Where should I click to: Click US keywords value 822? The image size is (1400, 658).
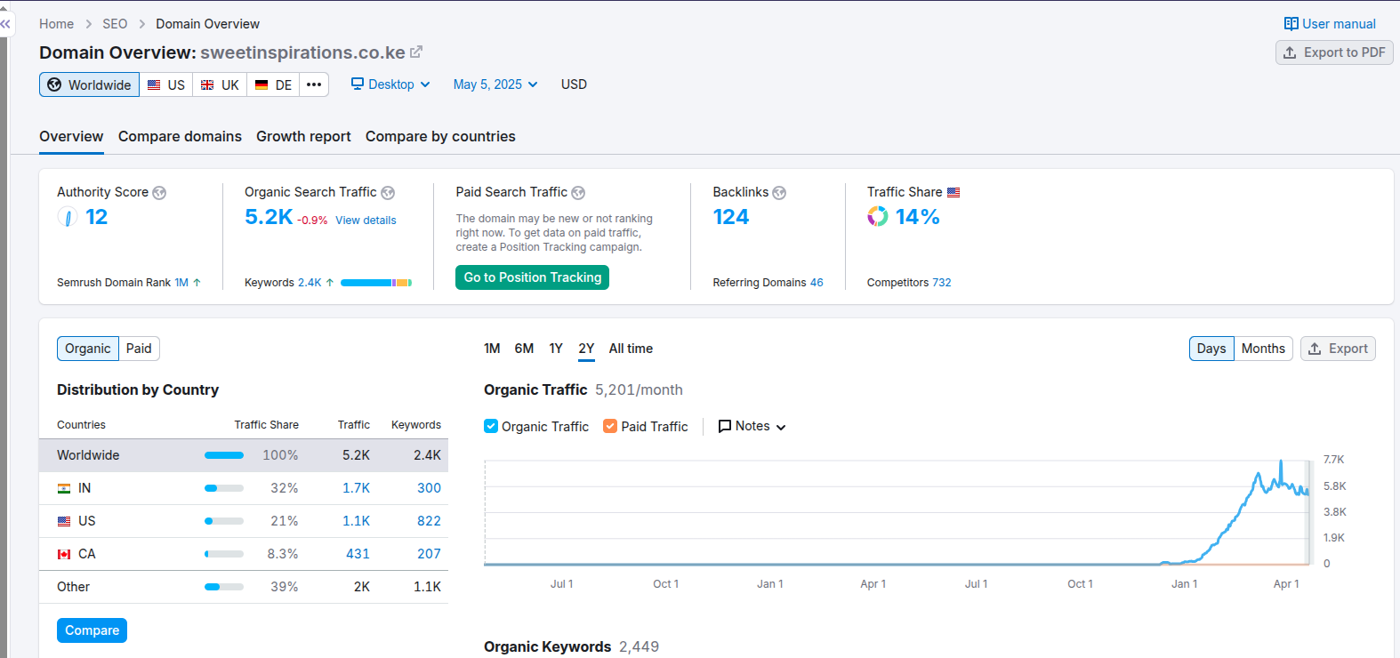click(x=429, y=521)
